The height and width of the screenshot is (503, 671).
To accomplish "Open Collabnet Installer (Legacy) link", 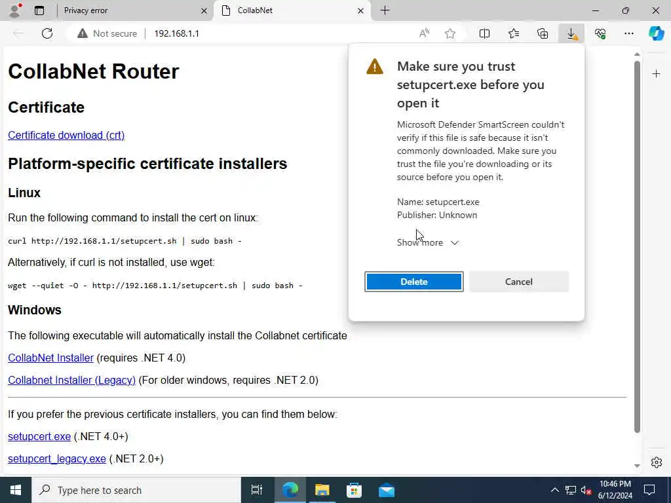I will point(71,380).
